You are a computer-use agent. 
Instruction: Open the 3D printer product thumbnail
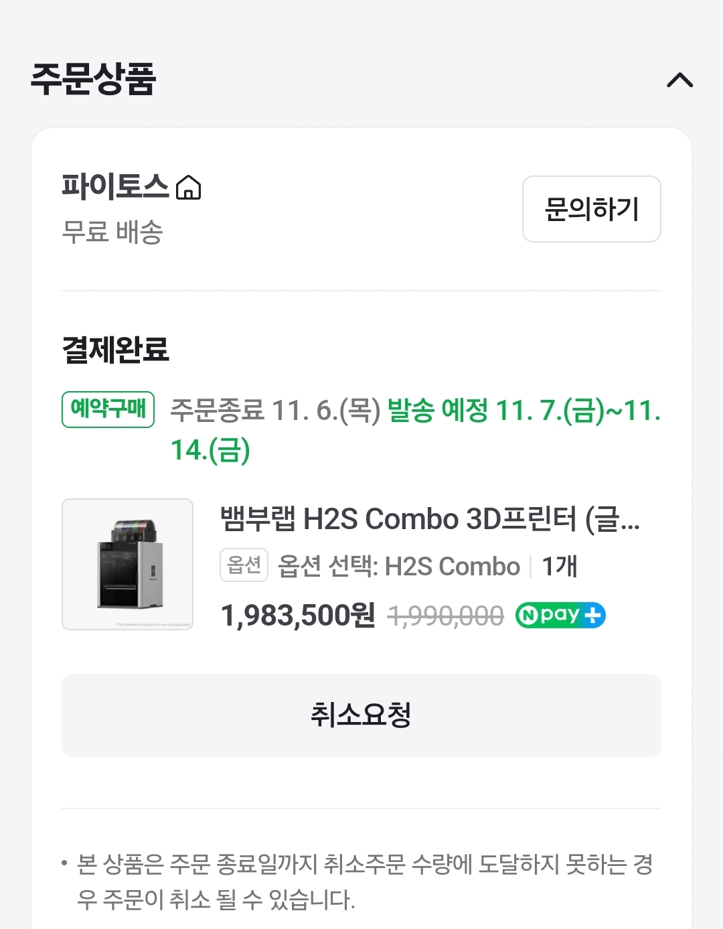coord(127,564)
